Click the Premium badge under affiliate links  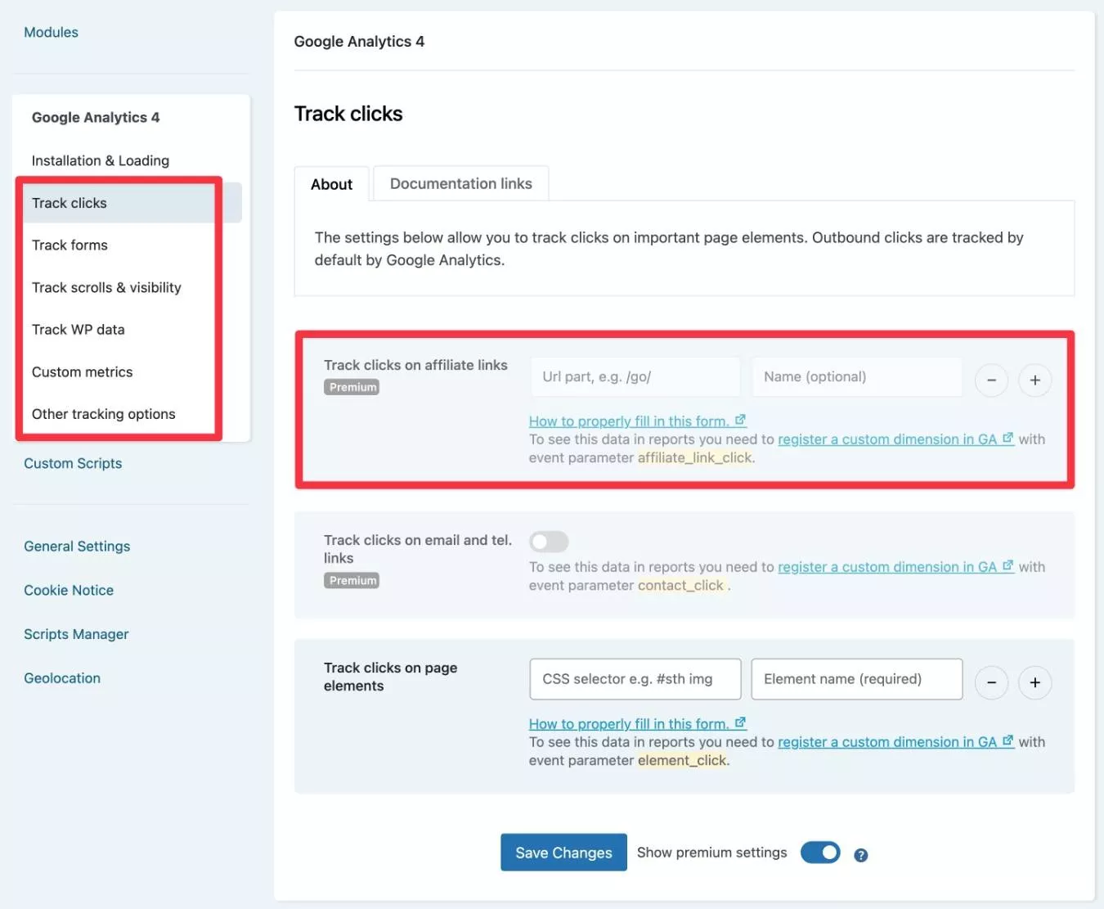point(352,387)
